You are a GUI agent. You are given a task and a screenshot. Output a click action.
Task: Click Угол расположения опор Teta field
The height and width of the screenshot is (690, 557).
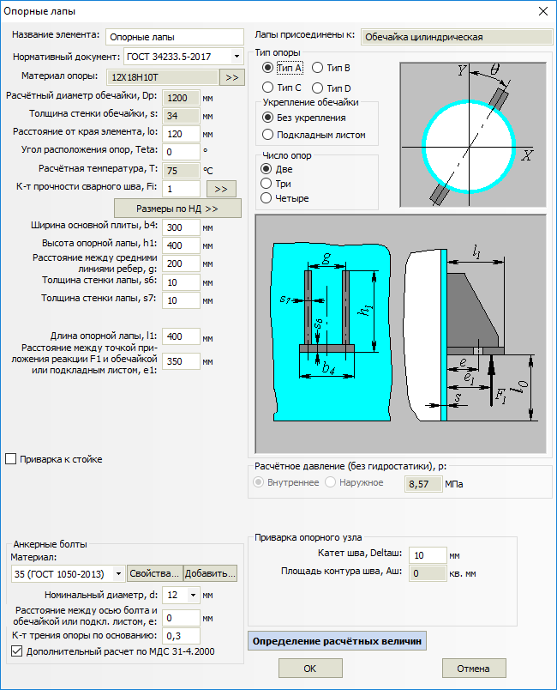(x=181, y=152)
